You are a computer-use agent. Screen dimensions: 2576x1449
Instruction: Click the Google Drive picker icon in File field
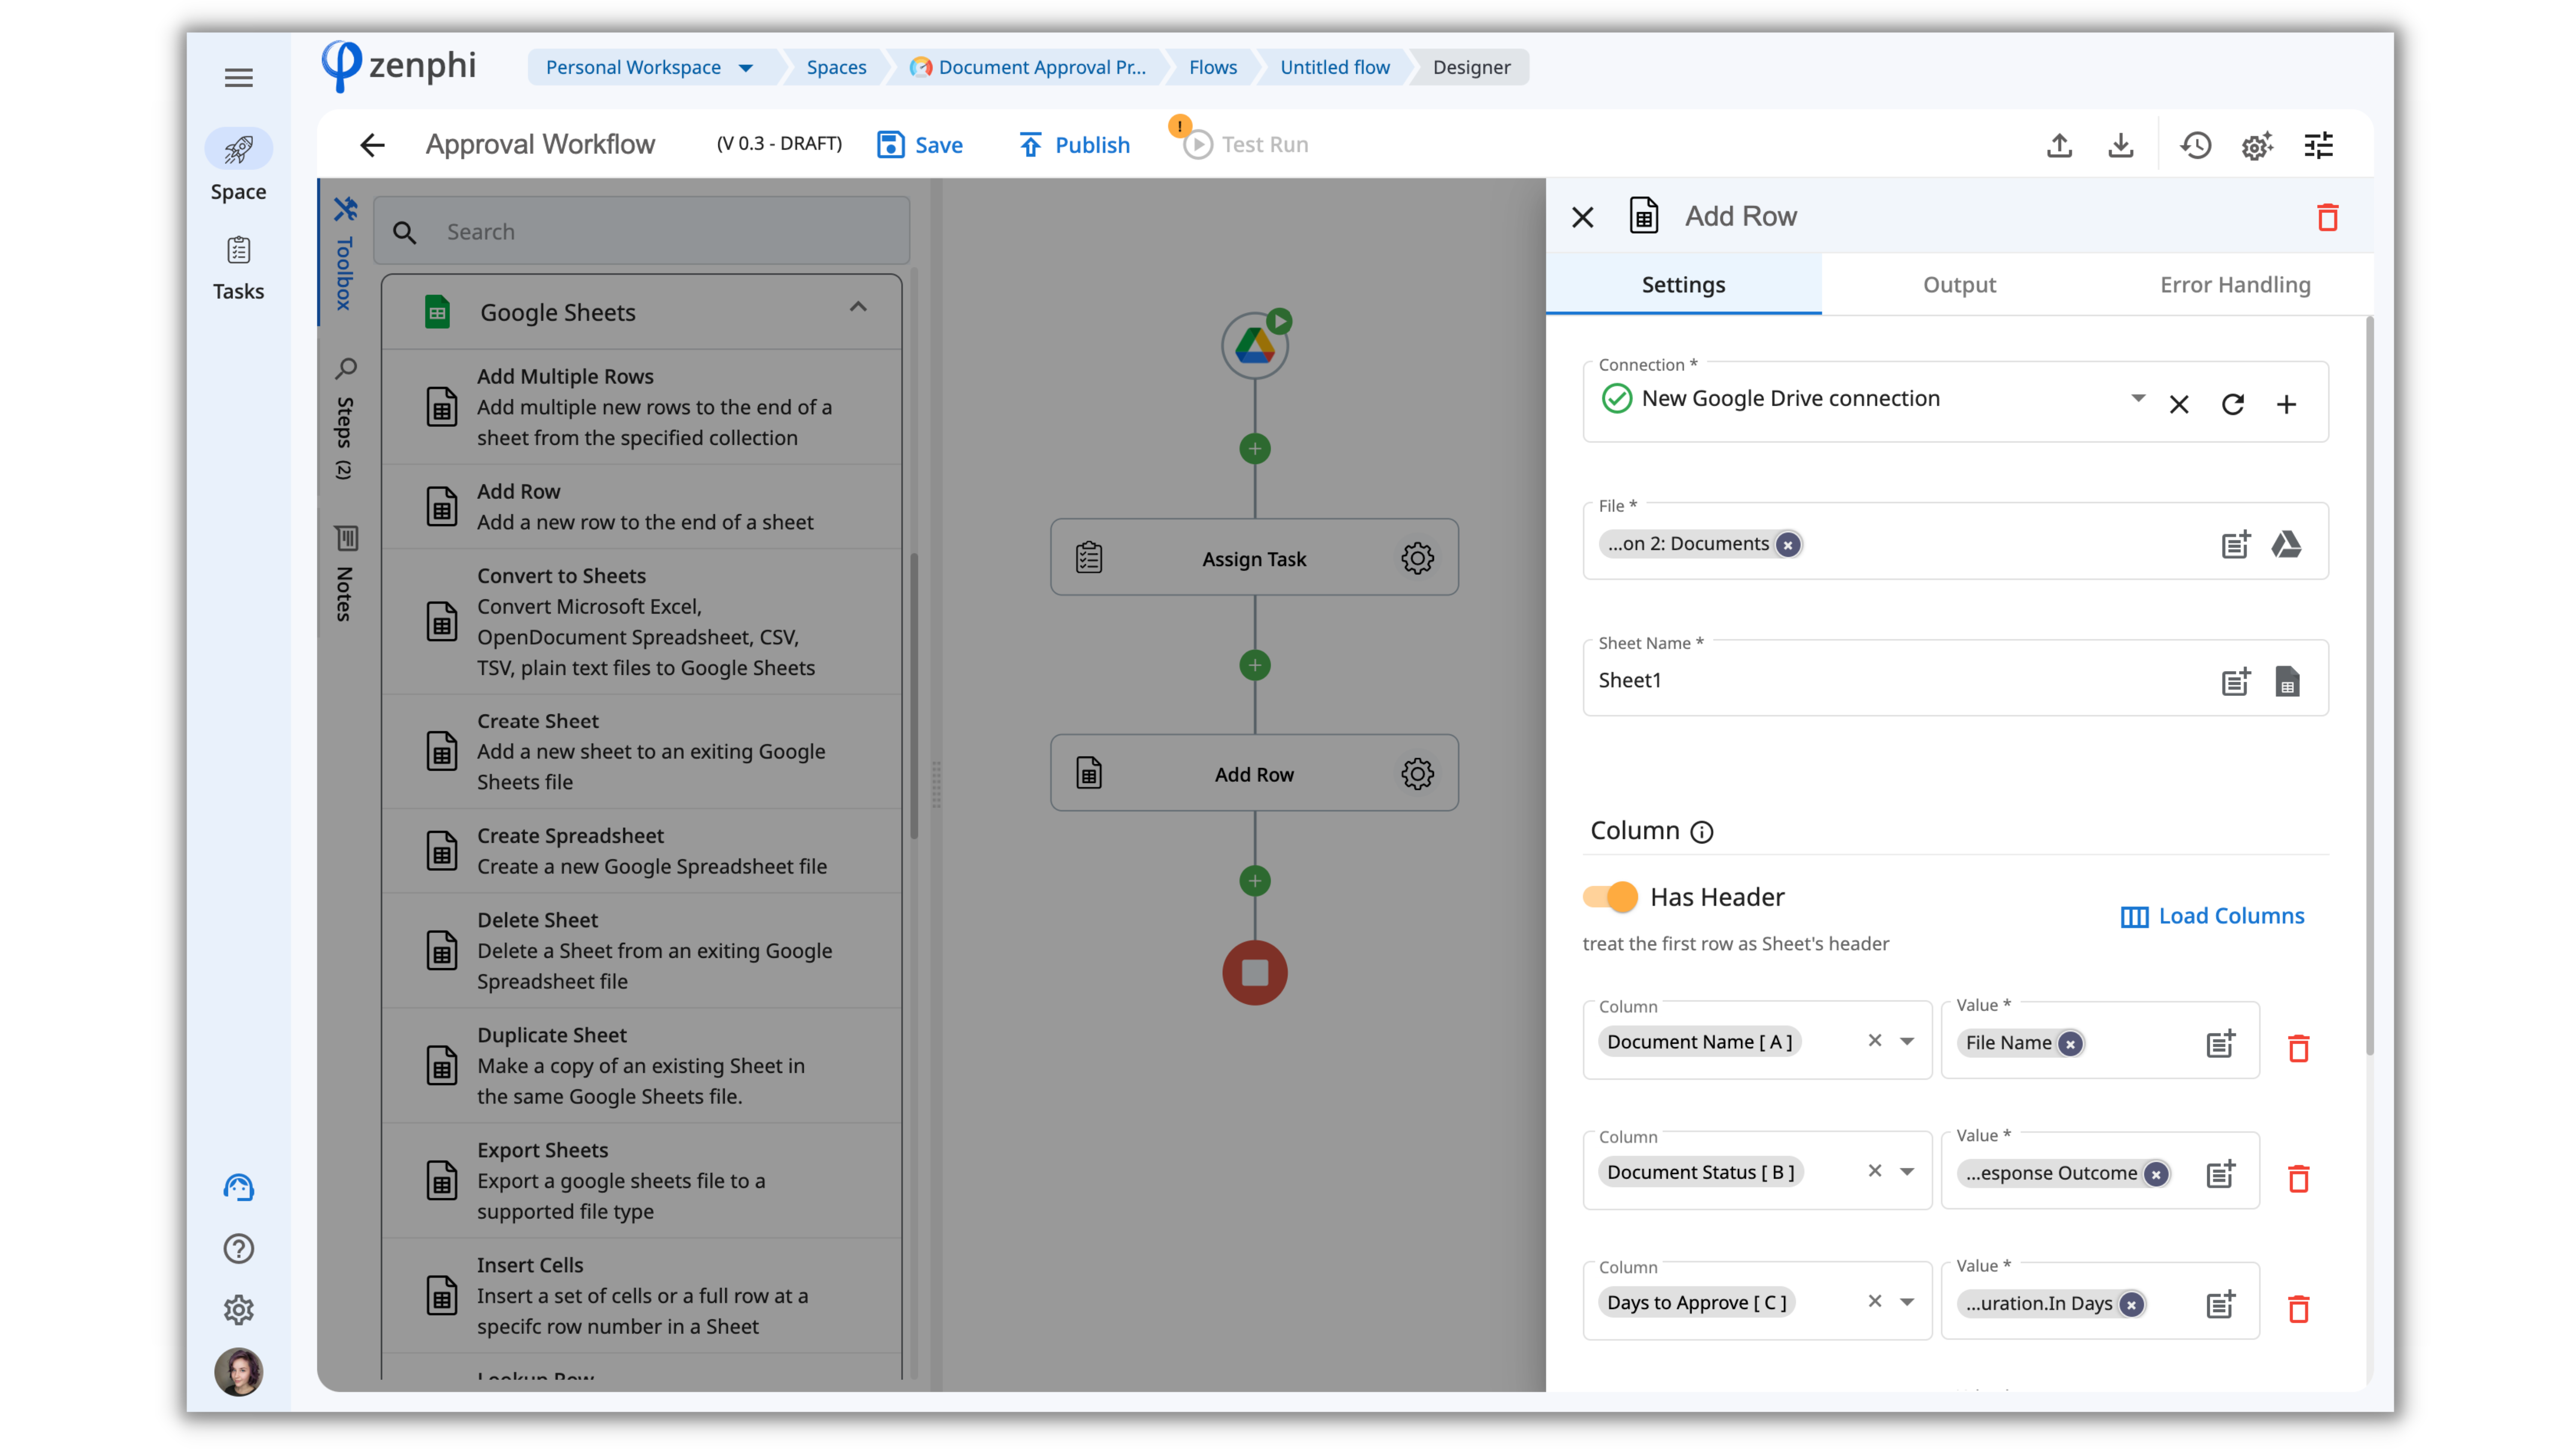[2286, 544]
